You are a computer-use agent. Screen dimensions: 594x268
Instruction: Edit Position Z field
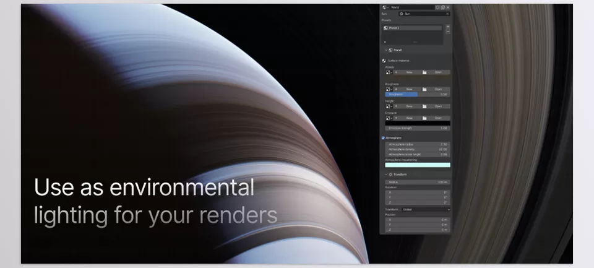(x=418, y=230)
